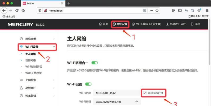Click the undo arrow toolbar icon
Screen dimensions: 211x106
tap(186, 11)
